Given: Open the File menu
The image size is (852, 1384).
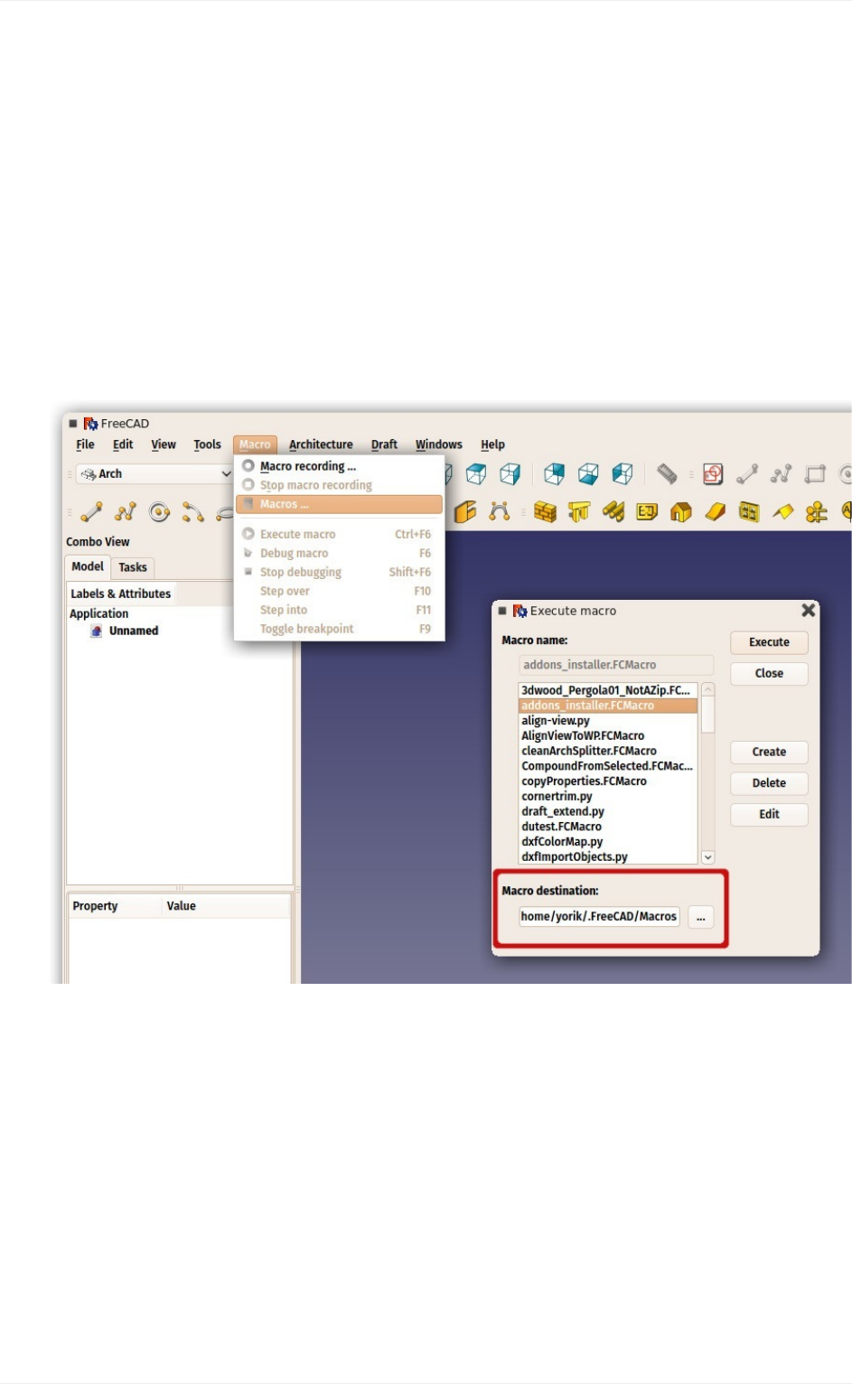Looking at the screenshot, I should point(86,444).
